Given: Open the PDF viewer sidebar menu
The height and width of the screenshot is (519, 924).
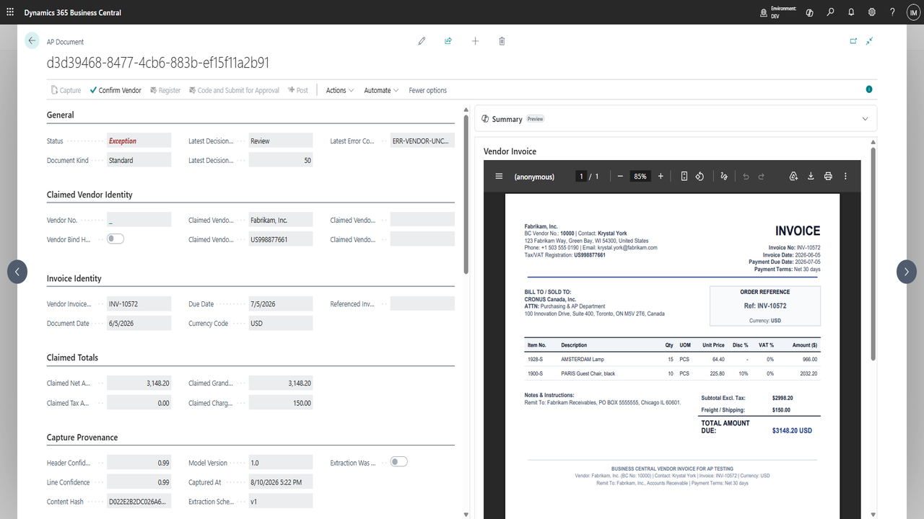Looking at the screenshot, I should (499, 176).
